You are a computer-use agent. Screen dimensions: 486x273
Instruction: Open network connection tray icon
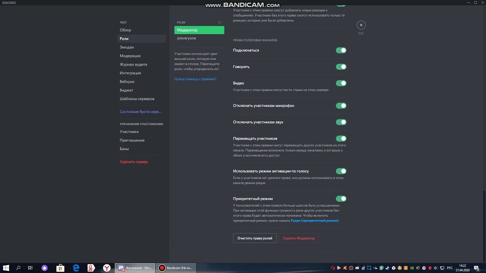(x=442, y=268)
